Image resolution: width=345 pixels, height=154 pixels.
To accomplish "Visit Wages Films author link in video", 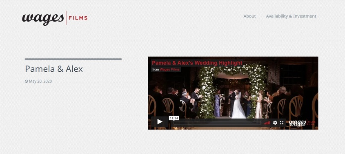I will pos(169,69).
